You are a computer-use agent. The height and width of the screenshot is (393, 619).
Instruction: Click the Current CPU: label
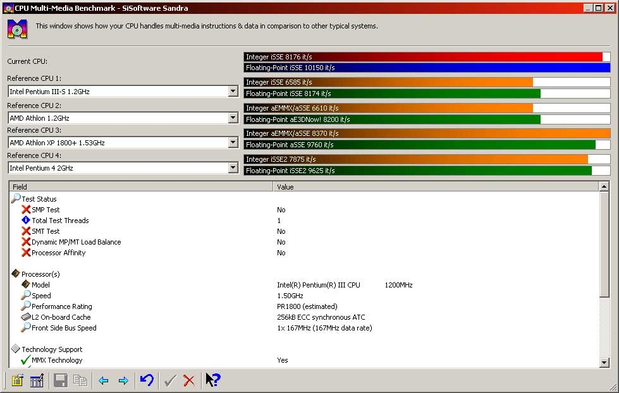(x=27, y=61)
